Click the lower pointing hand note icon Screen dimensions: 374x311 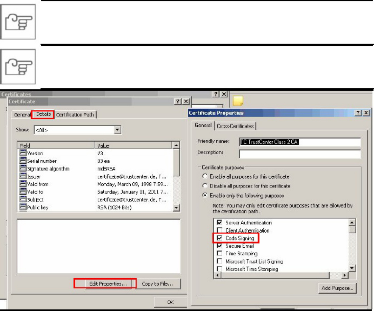click(18, 66)
